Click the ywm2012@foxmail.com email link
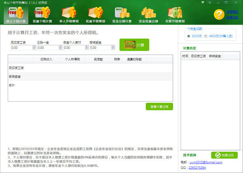243x173 pixels. (206, 163)
